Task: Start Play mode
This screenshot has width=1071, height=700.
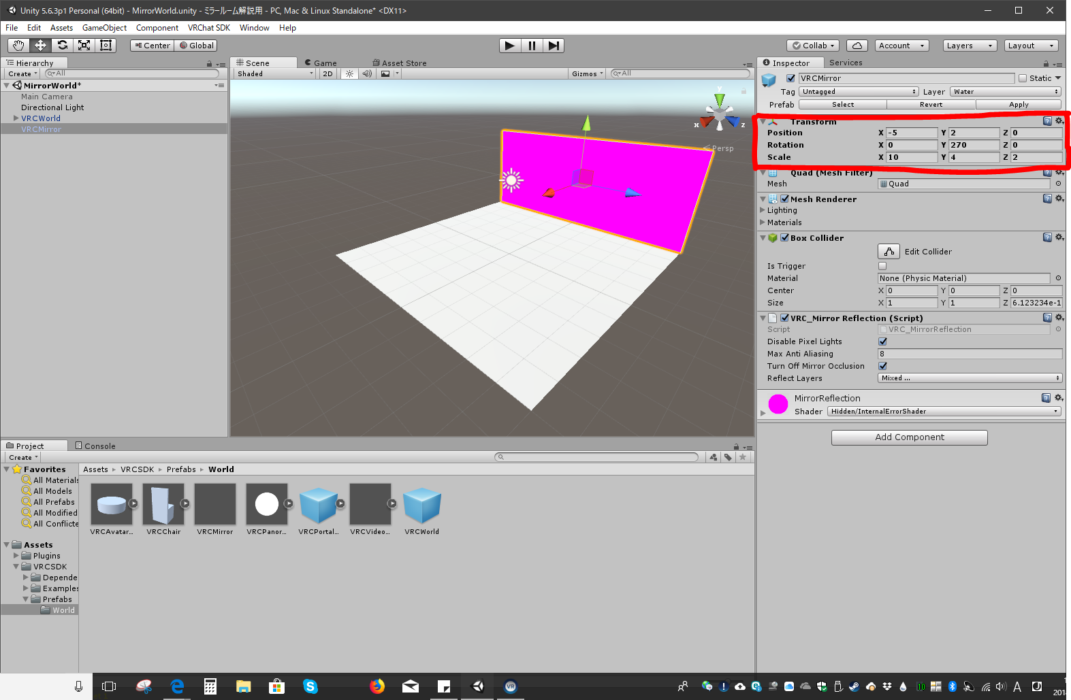Action: [x=510, y=46]
